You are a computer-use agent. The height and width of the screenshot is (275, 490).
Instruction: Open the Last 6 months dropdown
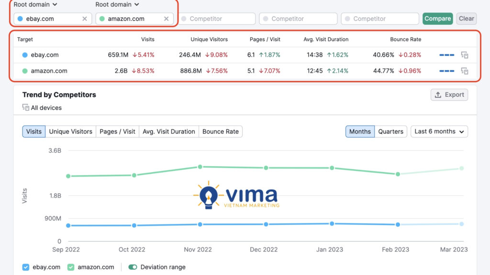click(439, 132)
